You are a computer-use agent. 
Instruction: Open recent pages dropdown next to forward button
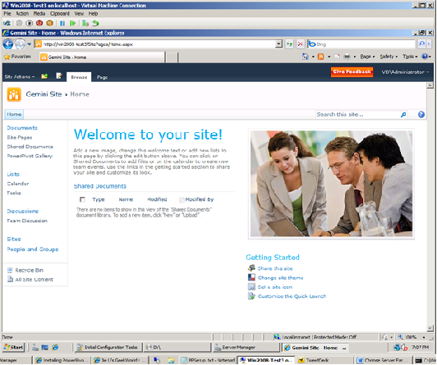[29, 44]
